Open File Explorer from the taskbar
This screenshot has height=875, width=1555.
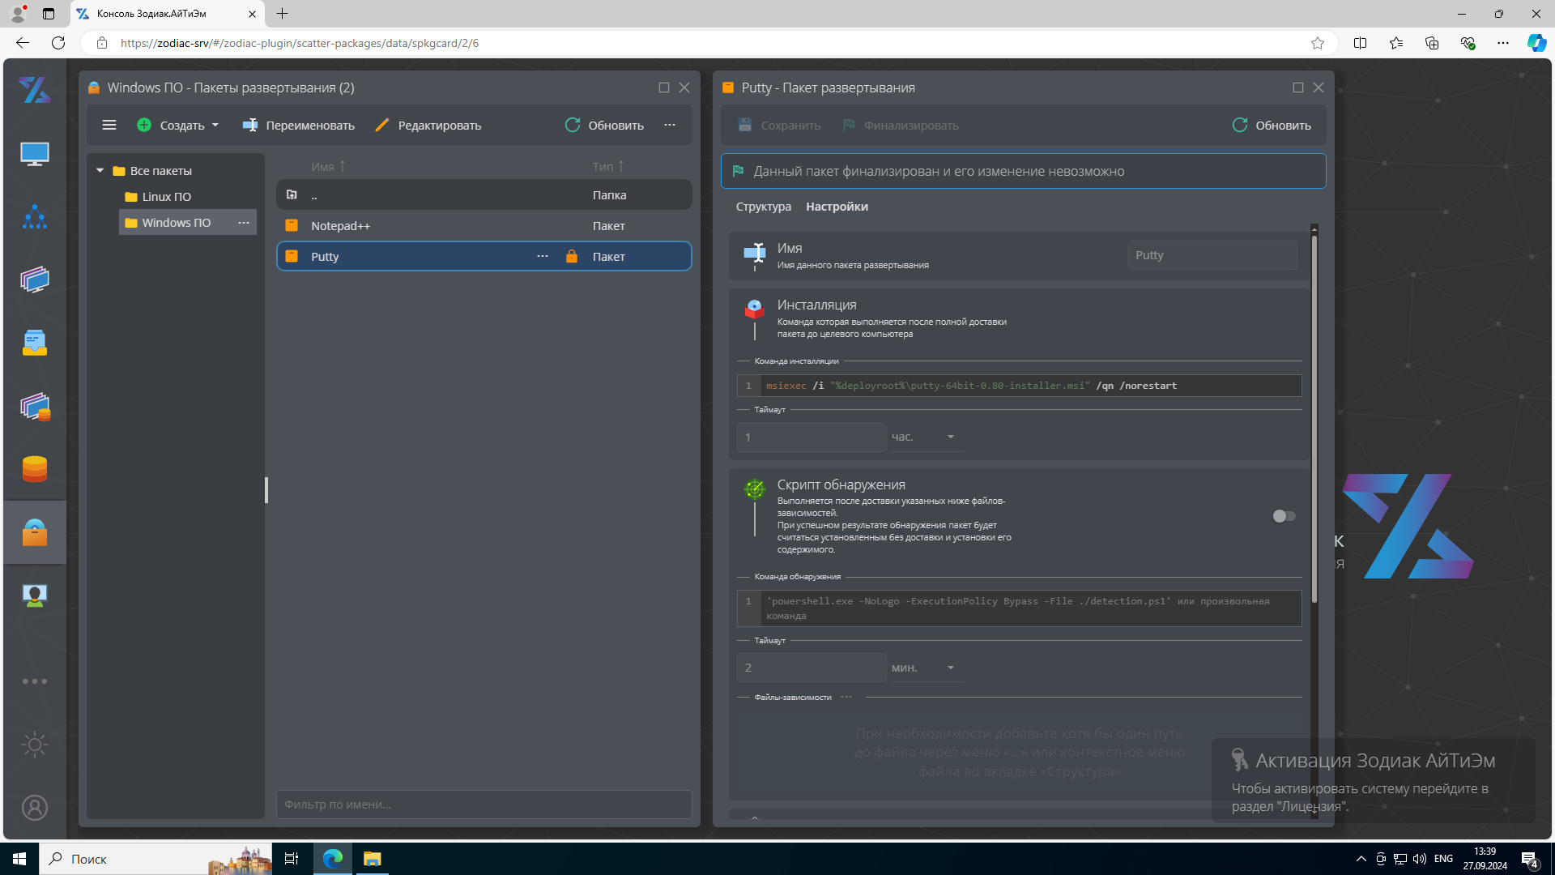click(x=372, y=859)
